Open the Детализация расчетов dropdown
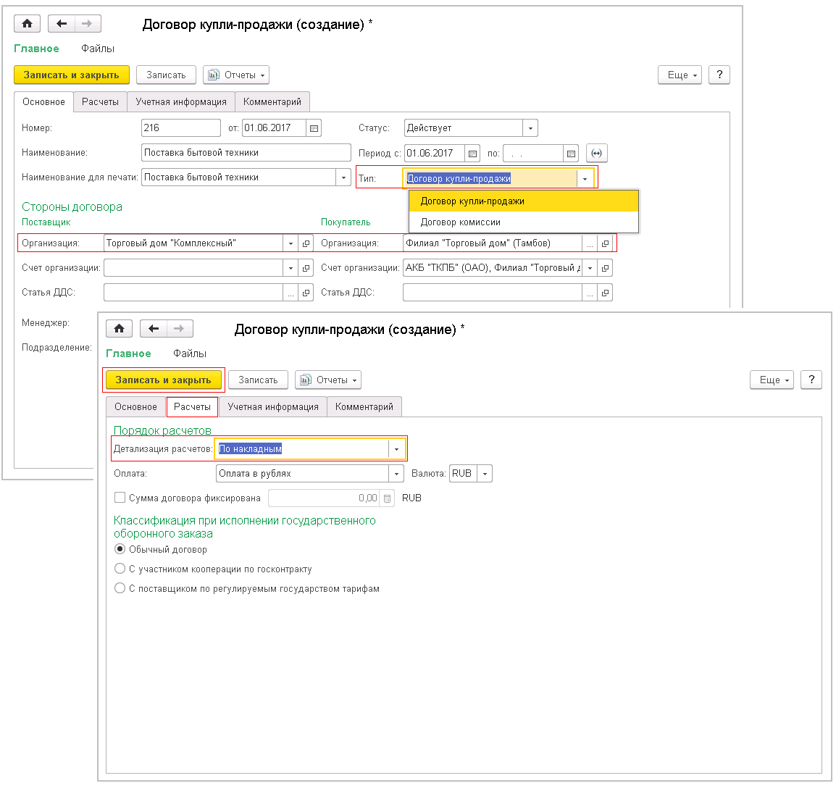Image resolution: width=836 pixels, height=786 pixels. (x=396, y=449)
